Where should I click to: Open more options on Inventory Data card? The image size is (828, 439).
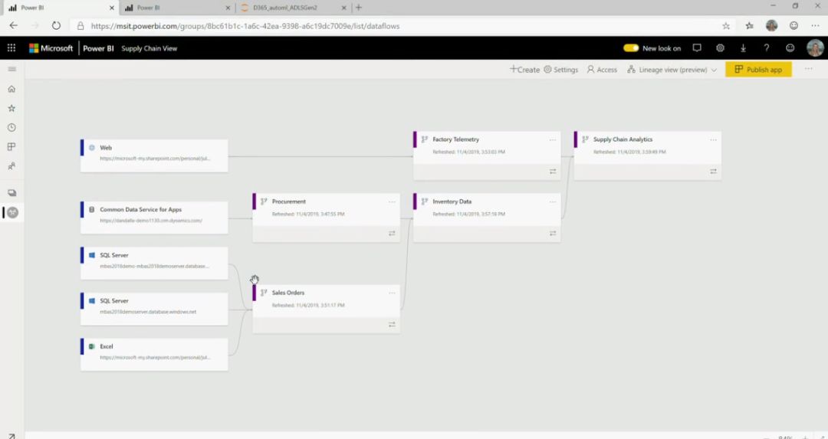pos(553,201)
